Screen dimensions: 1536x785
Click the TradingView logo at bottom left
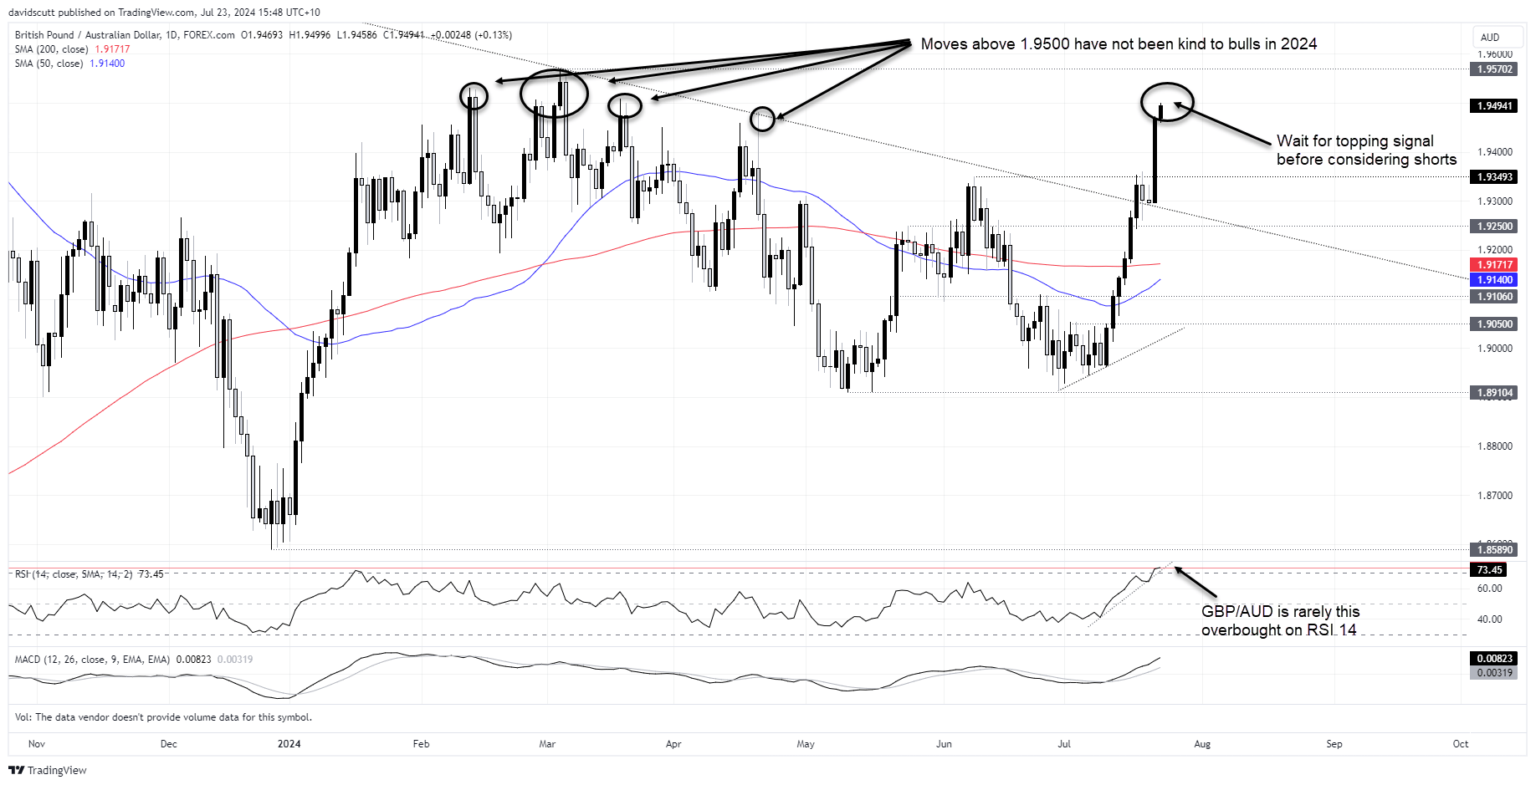[48, 770]
